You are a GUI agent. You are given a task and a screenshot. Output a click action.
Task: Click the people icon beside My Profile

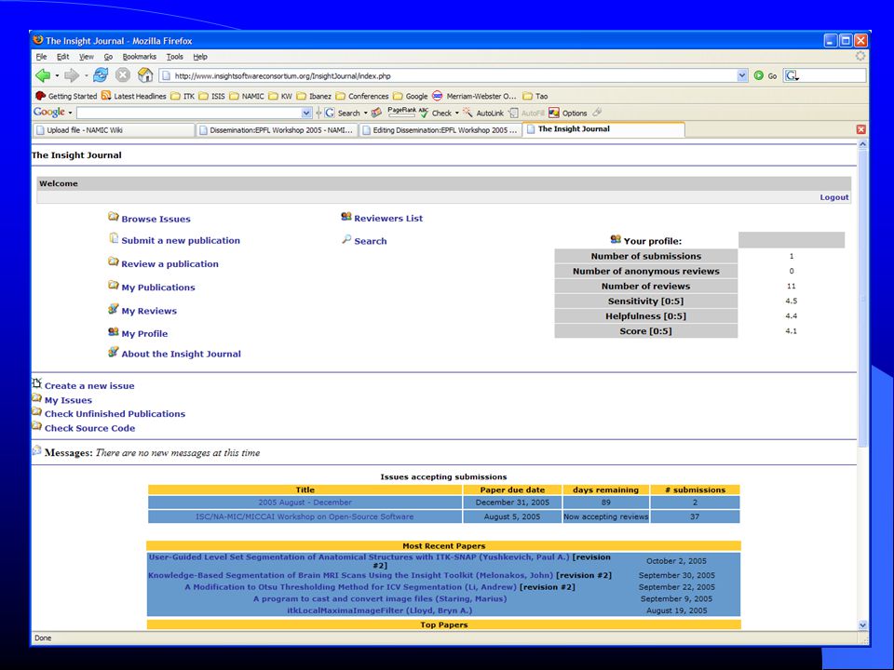pos(114,331)
